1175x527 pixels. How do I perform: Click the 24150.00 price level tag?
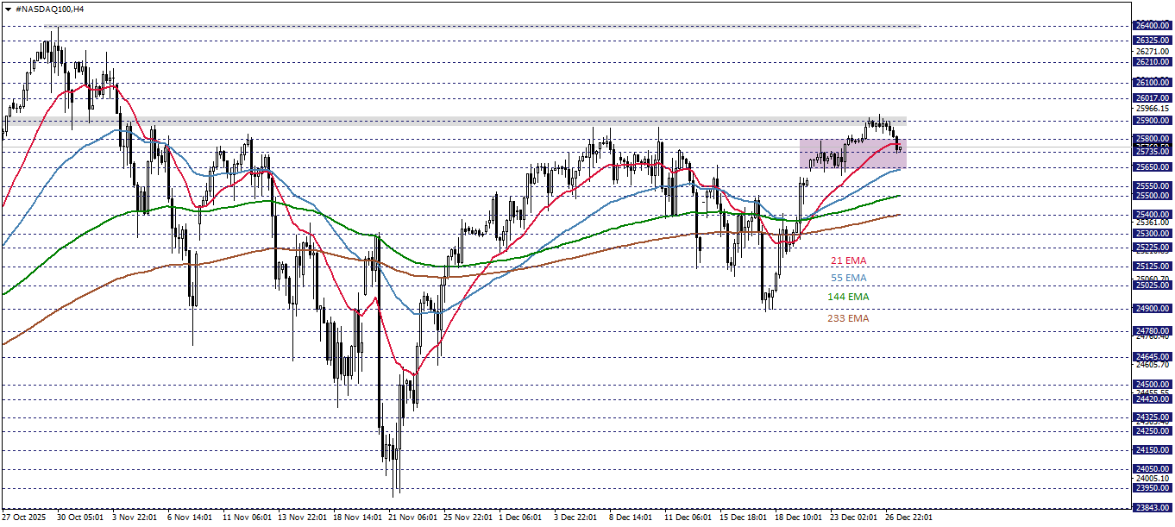(1153, 449)
